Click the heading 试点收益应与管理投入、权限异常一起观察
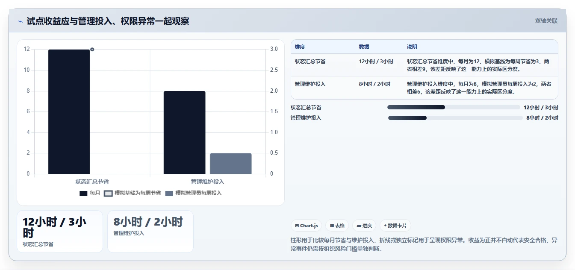 pos(108,21)
